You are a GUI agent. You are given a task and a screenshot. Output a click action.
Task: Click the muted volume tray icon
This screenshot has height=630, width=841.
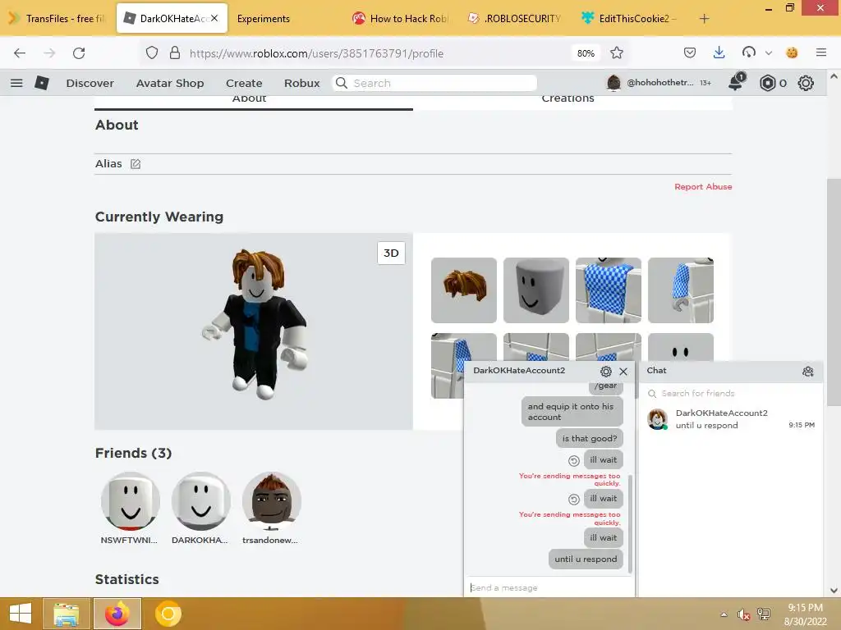pyautogui.click(x=743, y=614)
